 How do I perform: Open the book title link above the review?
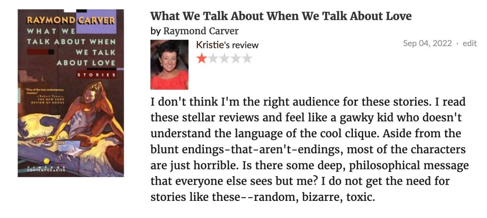pos(281,16)
